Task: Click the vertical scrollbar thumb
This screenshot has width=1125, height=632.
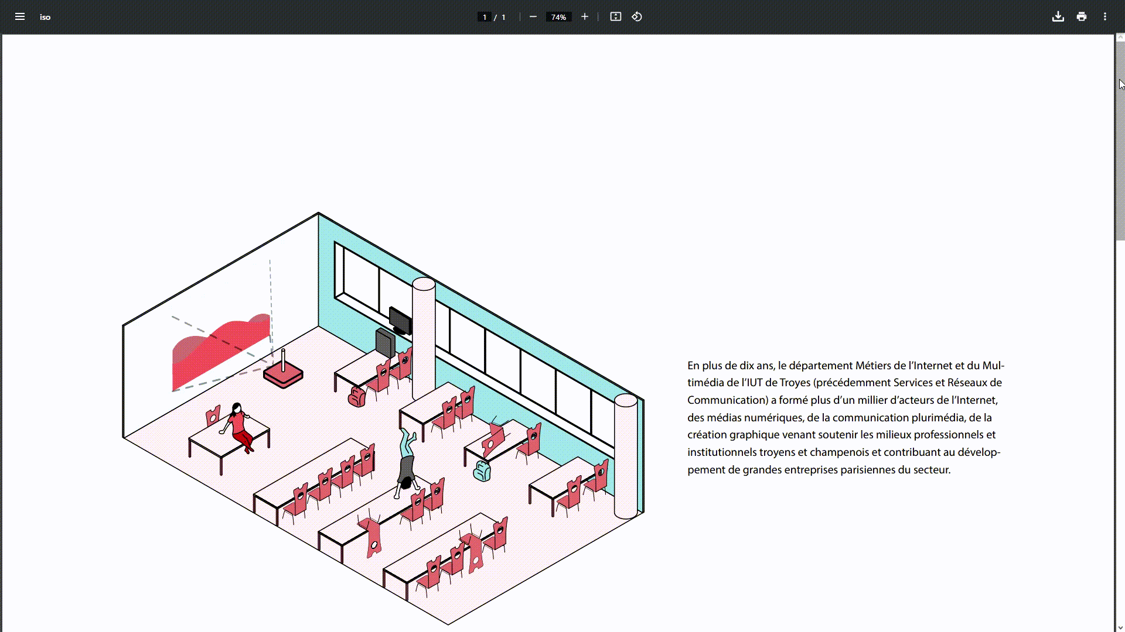Action: (x=1120, y=140)
